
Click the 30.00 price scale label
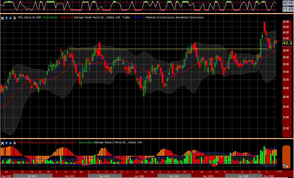(x=286, y=88)
